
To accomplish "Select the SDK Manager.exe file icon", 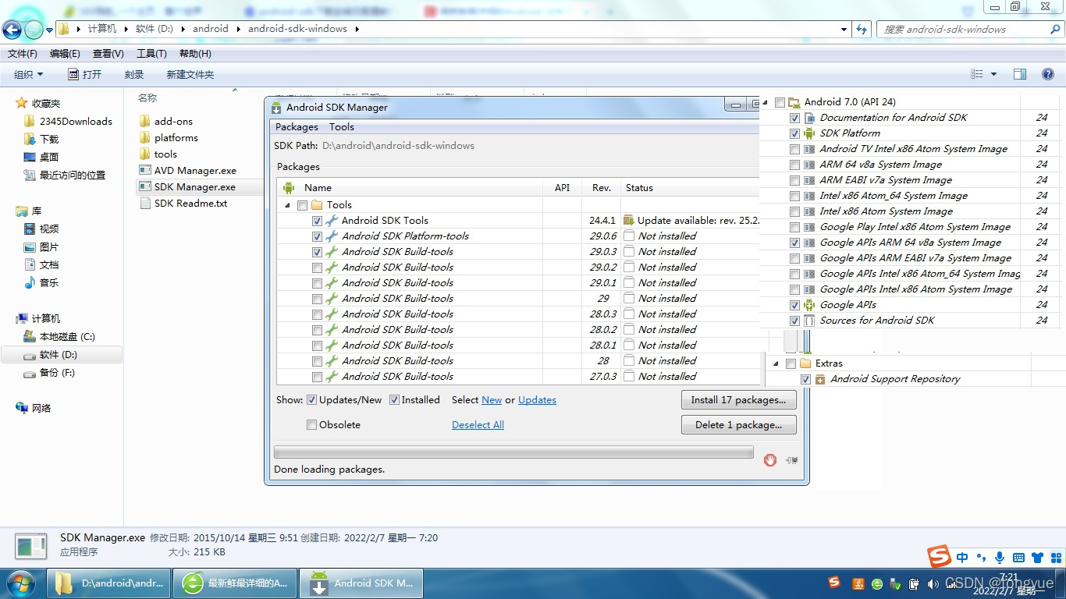I will (145, 187).
